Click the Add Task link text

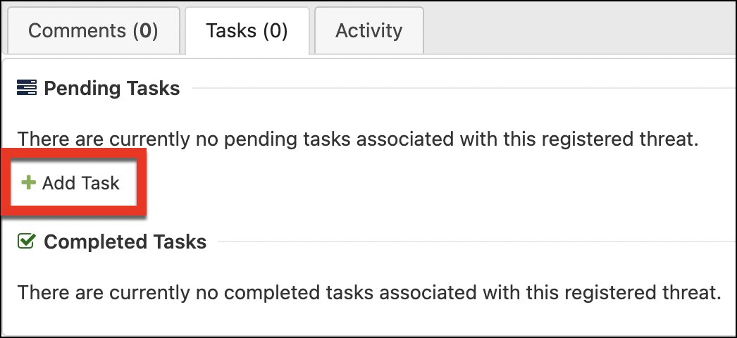(x=81, y=182)
